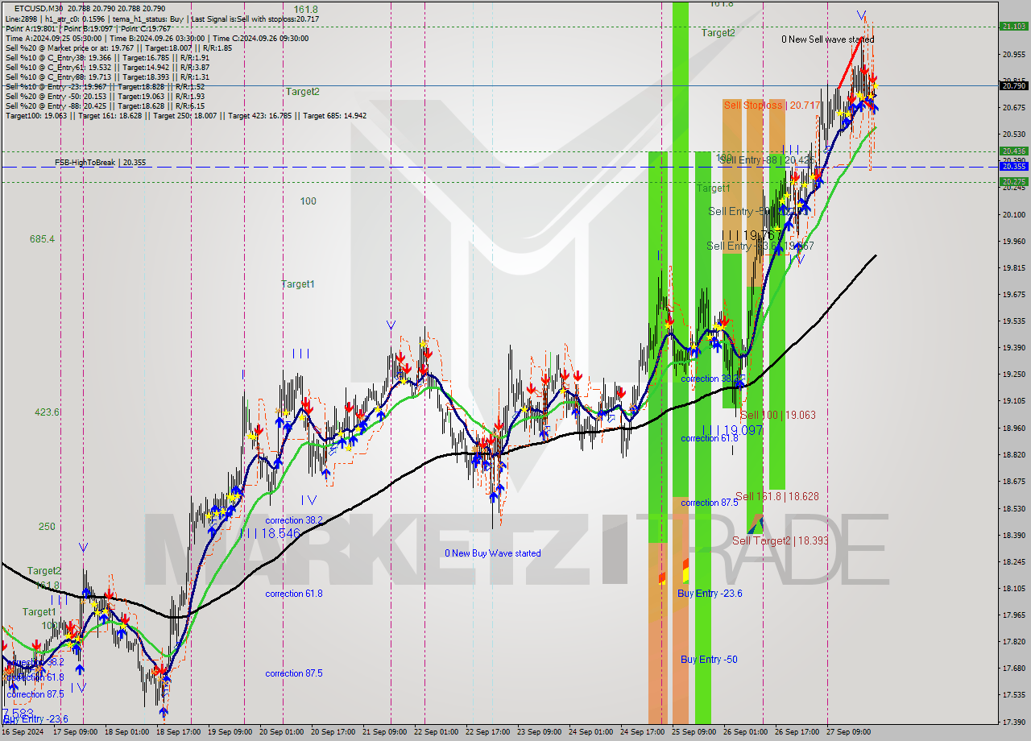This screenshot has width=1031, height=741.
Task: Click the '16 Sep 2024' date label
Action: (21, 732)
